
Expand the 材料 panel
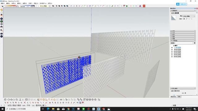[x=183, y=31]
